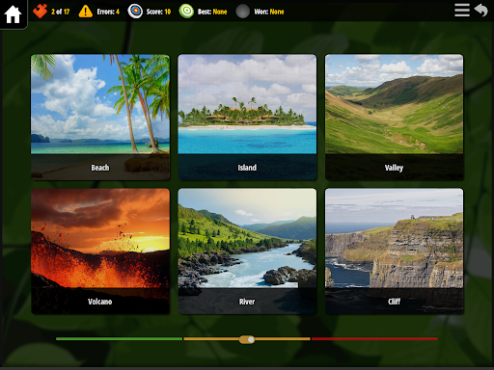Choose the Valley picture card

(395, 118)
